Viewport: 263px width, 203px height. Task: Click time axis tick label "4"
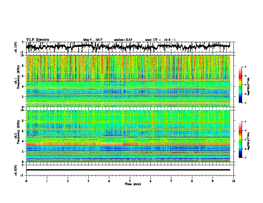point(109,181)
